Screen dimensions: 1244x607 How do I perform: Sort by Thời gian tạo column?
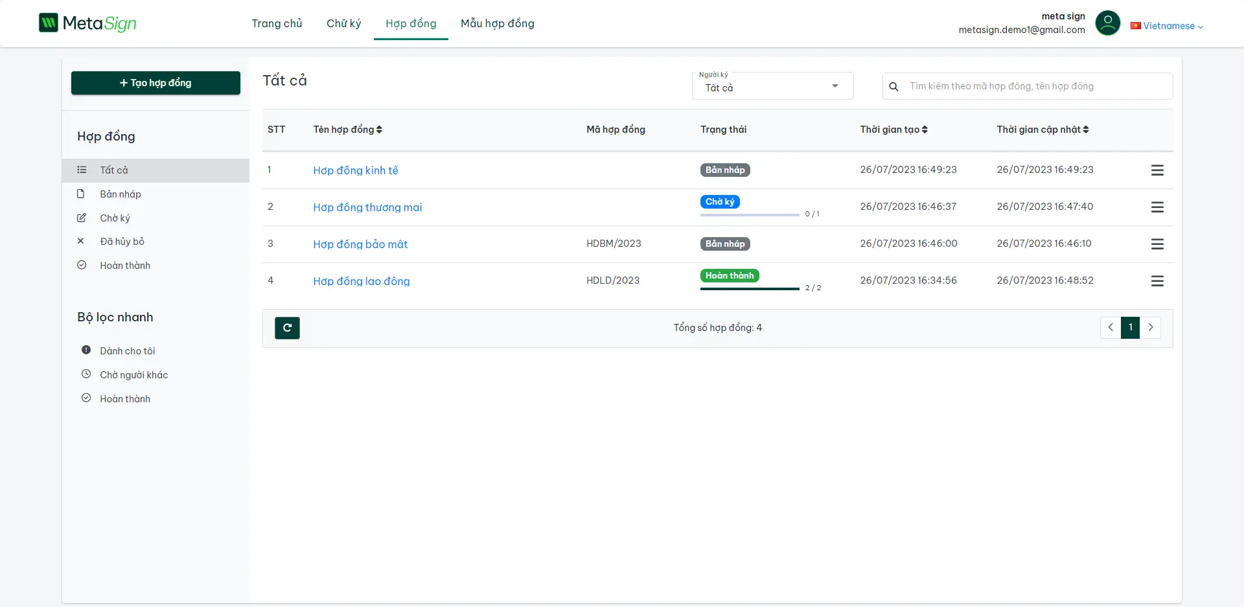point(894,130)
